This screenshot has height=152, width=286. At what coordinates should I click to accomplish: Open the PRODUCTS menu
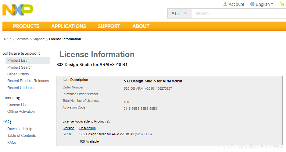pos(26,26)
